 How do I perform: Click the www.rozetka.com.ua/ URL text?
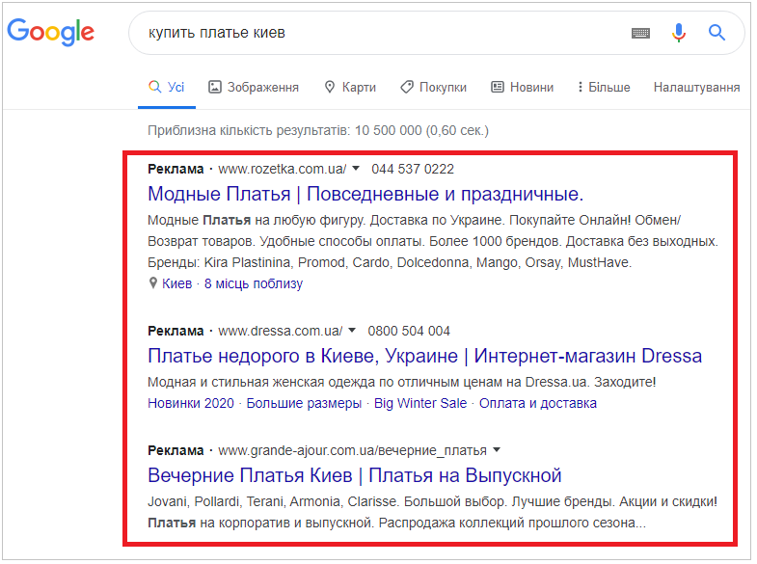(283, 169)
